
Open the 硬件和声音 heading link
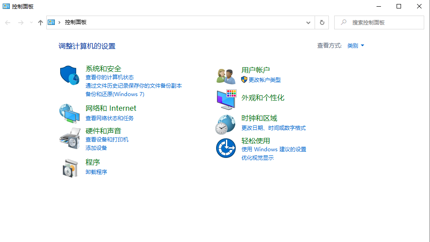(x=103, y=131)
